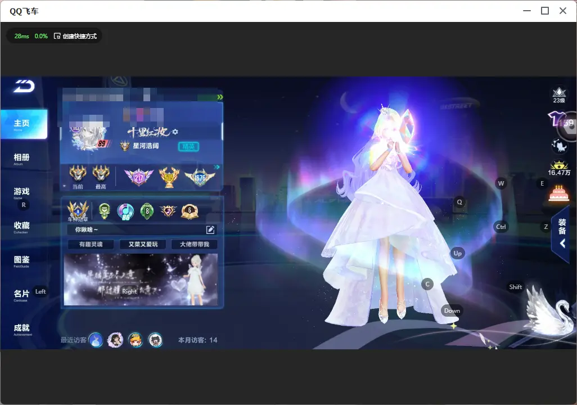Open the fourth recent visitor avatar
Screen dimensions: 577x405
tap(155, 340)
